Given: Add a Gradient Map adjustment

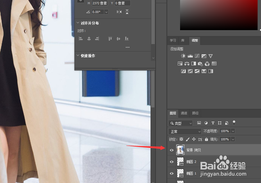Looking at the screenshot, I should coord(211,71).
